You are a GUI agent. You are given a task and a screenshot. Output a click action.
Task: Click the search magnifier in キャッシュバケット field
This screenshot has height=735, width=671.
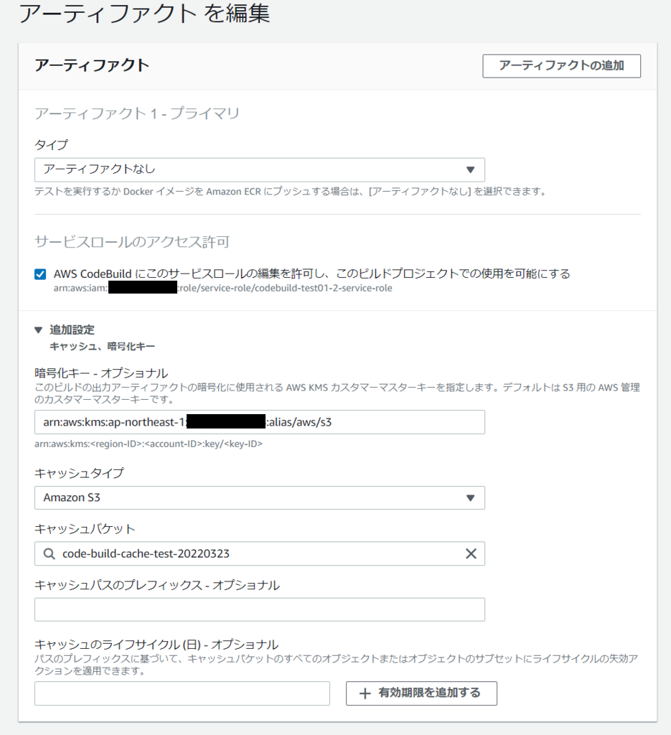pos(50,553)
